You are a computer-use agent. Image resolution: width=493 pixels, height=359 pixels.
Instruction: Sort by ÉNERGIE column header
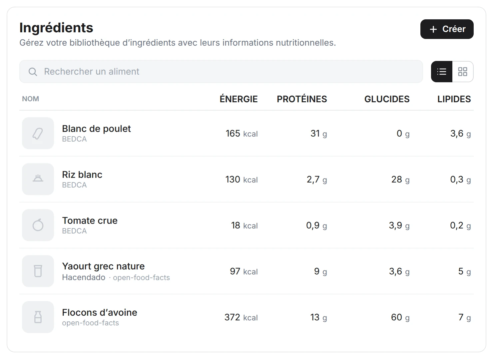tap(239, 99)
